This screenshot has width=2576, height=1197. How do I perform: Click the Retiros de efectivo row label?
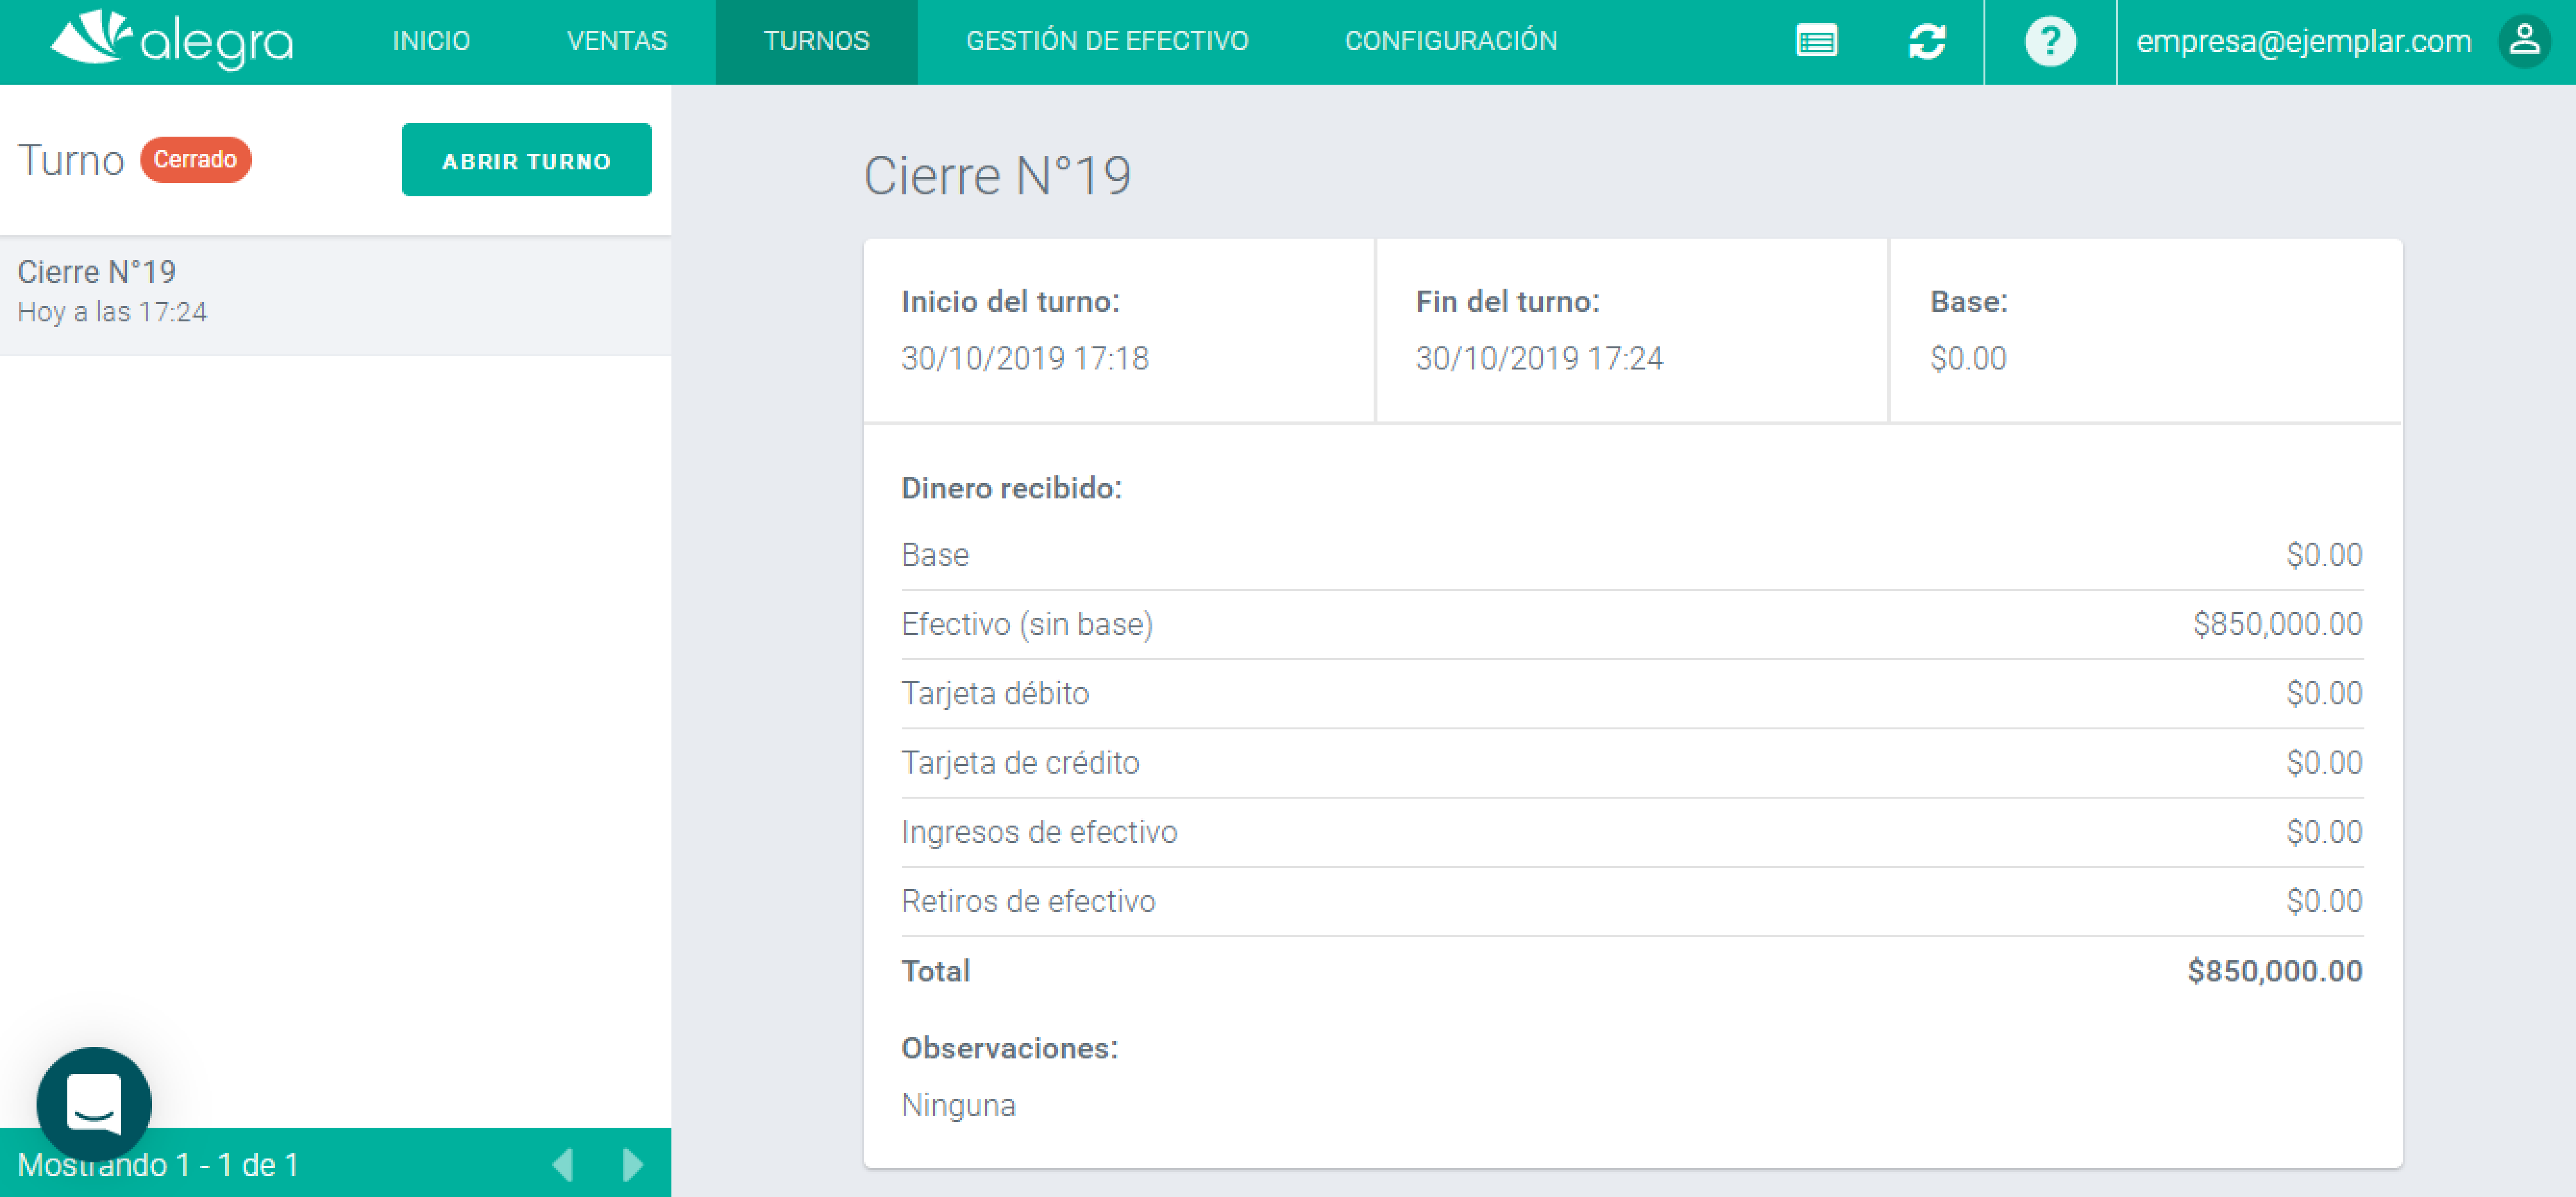[x=1028, y=901]
